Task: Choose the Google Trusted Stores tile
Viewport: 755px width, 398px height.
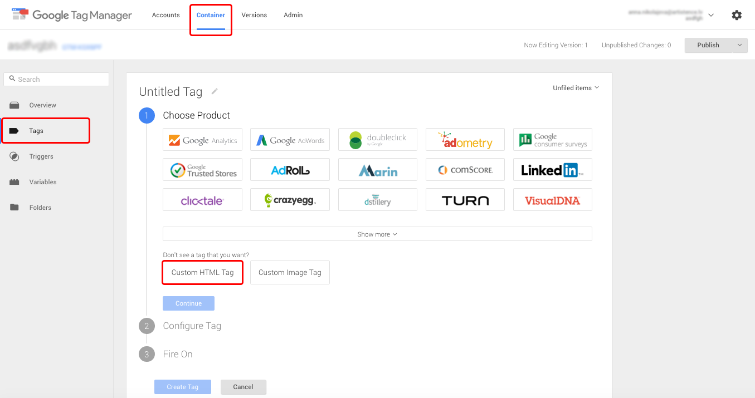Action: click(x=202, y=170)
